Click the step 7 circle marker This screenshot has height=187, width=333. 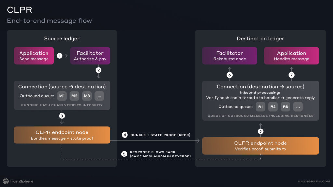coord(291,75)
